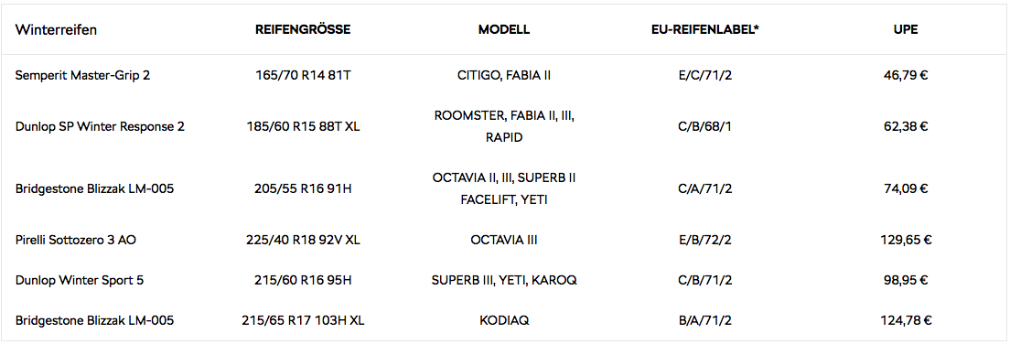Click the EU-REIFENLABEL* column header

704,30
